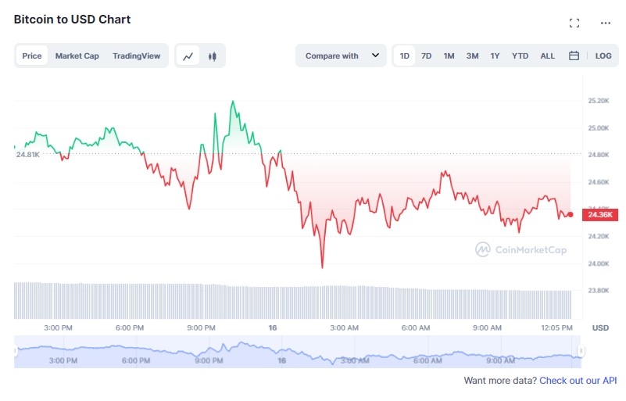Select the 7D time range
Viewport: 626px width, 401px height.
(x=426, y=56)
